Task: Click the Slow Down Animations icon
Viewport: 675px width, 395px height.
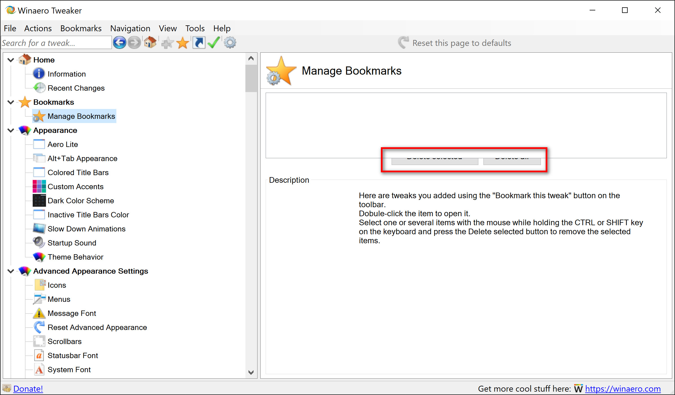Action: coord(39,229)
